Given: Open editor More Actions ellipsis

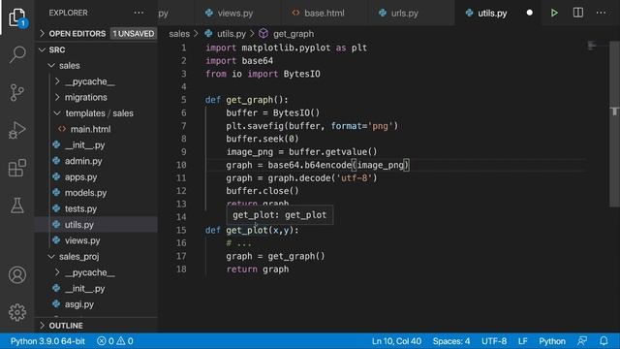Looking at the screenshot, I should pos(601,13).
